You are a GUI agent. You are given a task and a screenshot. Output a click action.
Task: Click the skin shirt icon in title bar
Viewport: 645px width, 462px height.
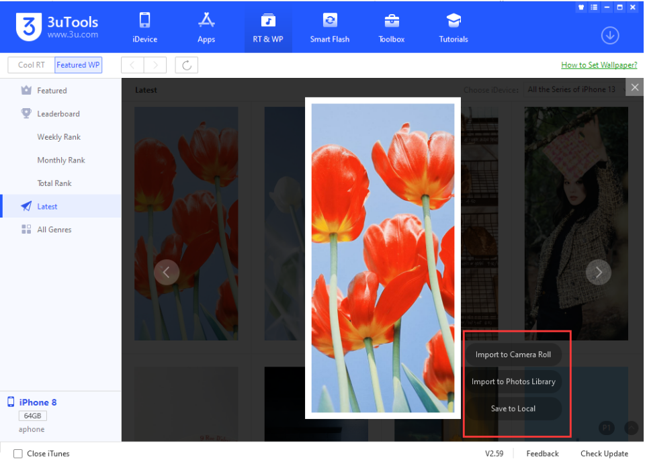(580, 7)
